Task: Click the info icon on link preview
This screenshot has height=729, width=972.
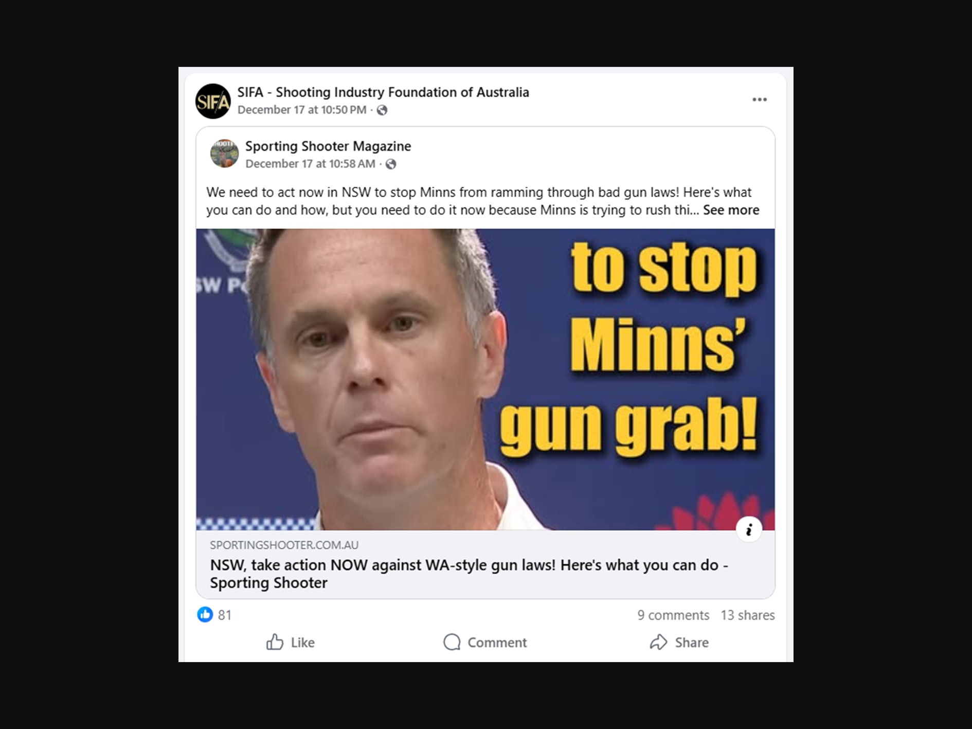Action: click(x=749, y=529)
